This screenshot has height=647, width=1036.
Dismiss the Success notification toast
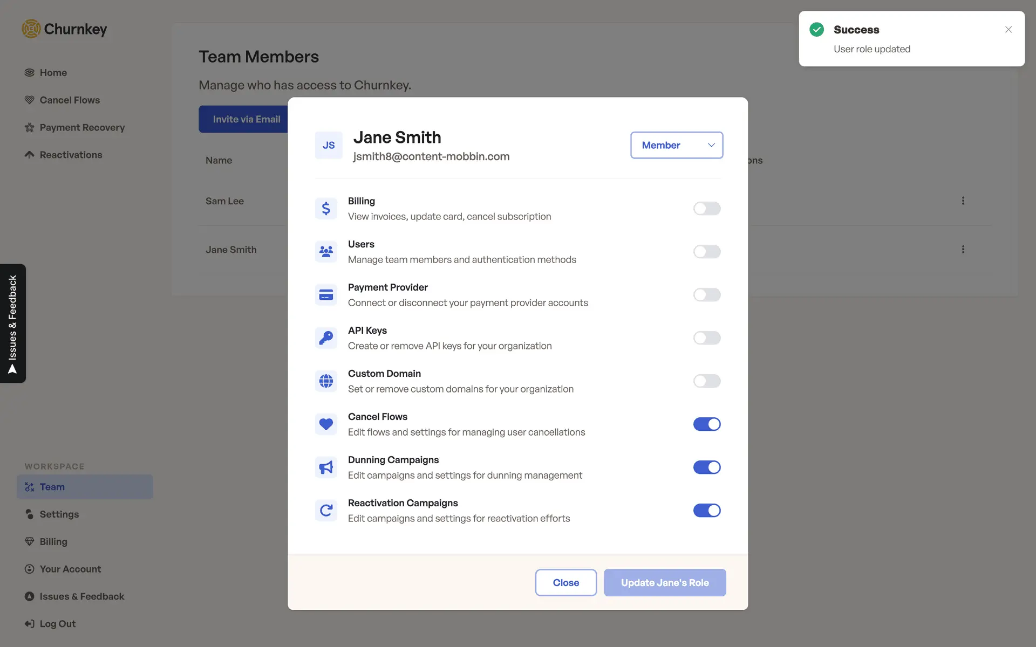(x=1008, y=30)
